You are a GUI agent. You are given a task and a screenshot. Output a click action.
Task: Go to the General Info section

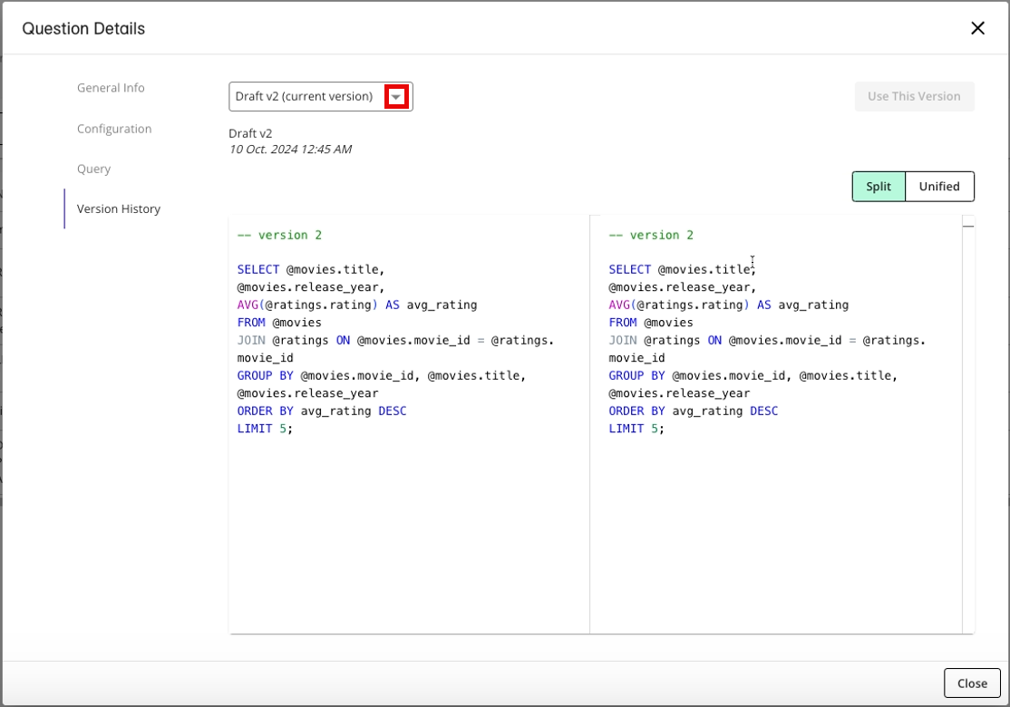(111, 88)
